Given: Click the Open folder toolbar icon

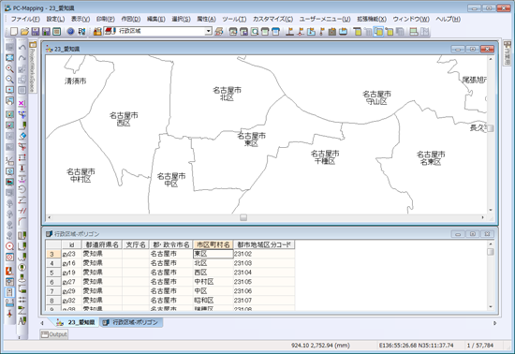Looking at the screenshot, I should click(x=24, y=32).
